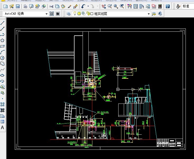194x159 pixels.
Task: Click the Help question mark button
Action: 168,6
